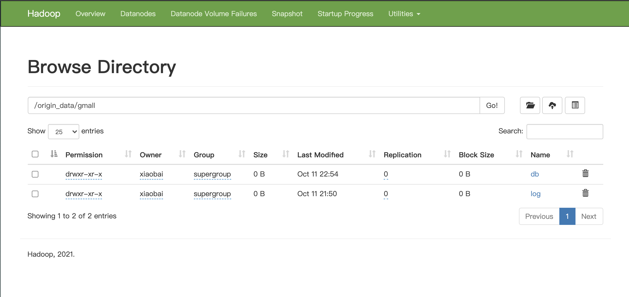The image size is (629, 297).
Task: Delete the db directory using its trash icon
Action: pos(585,173)
